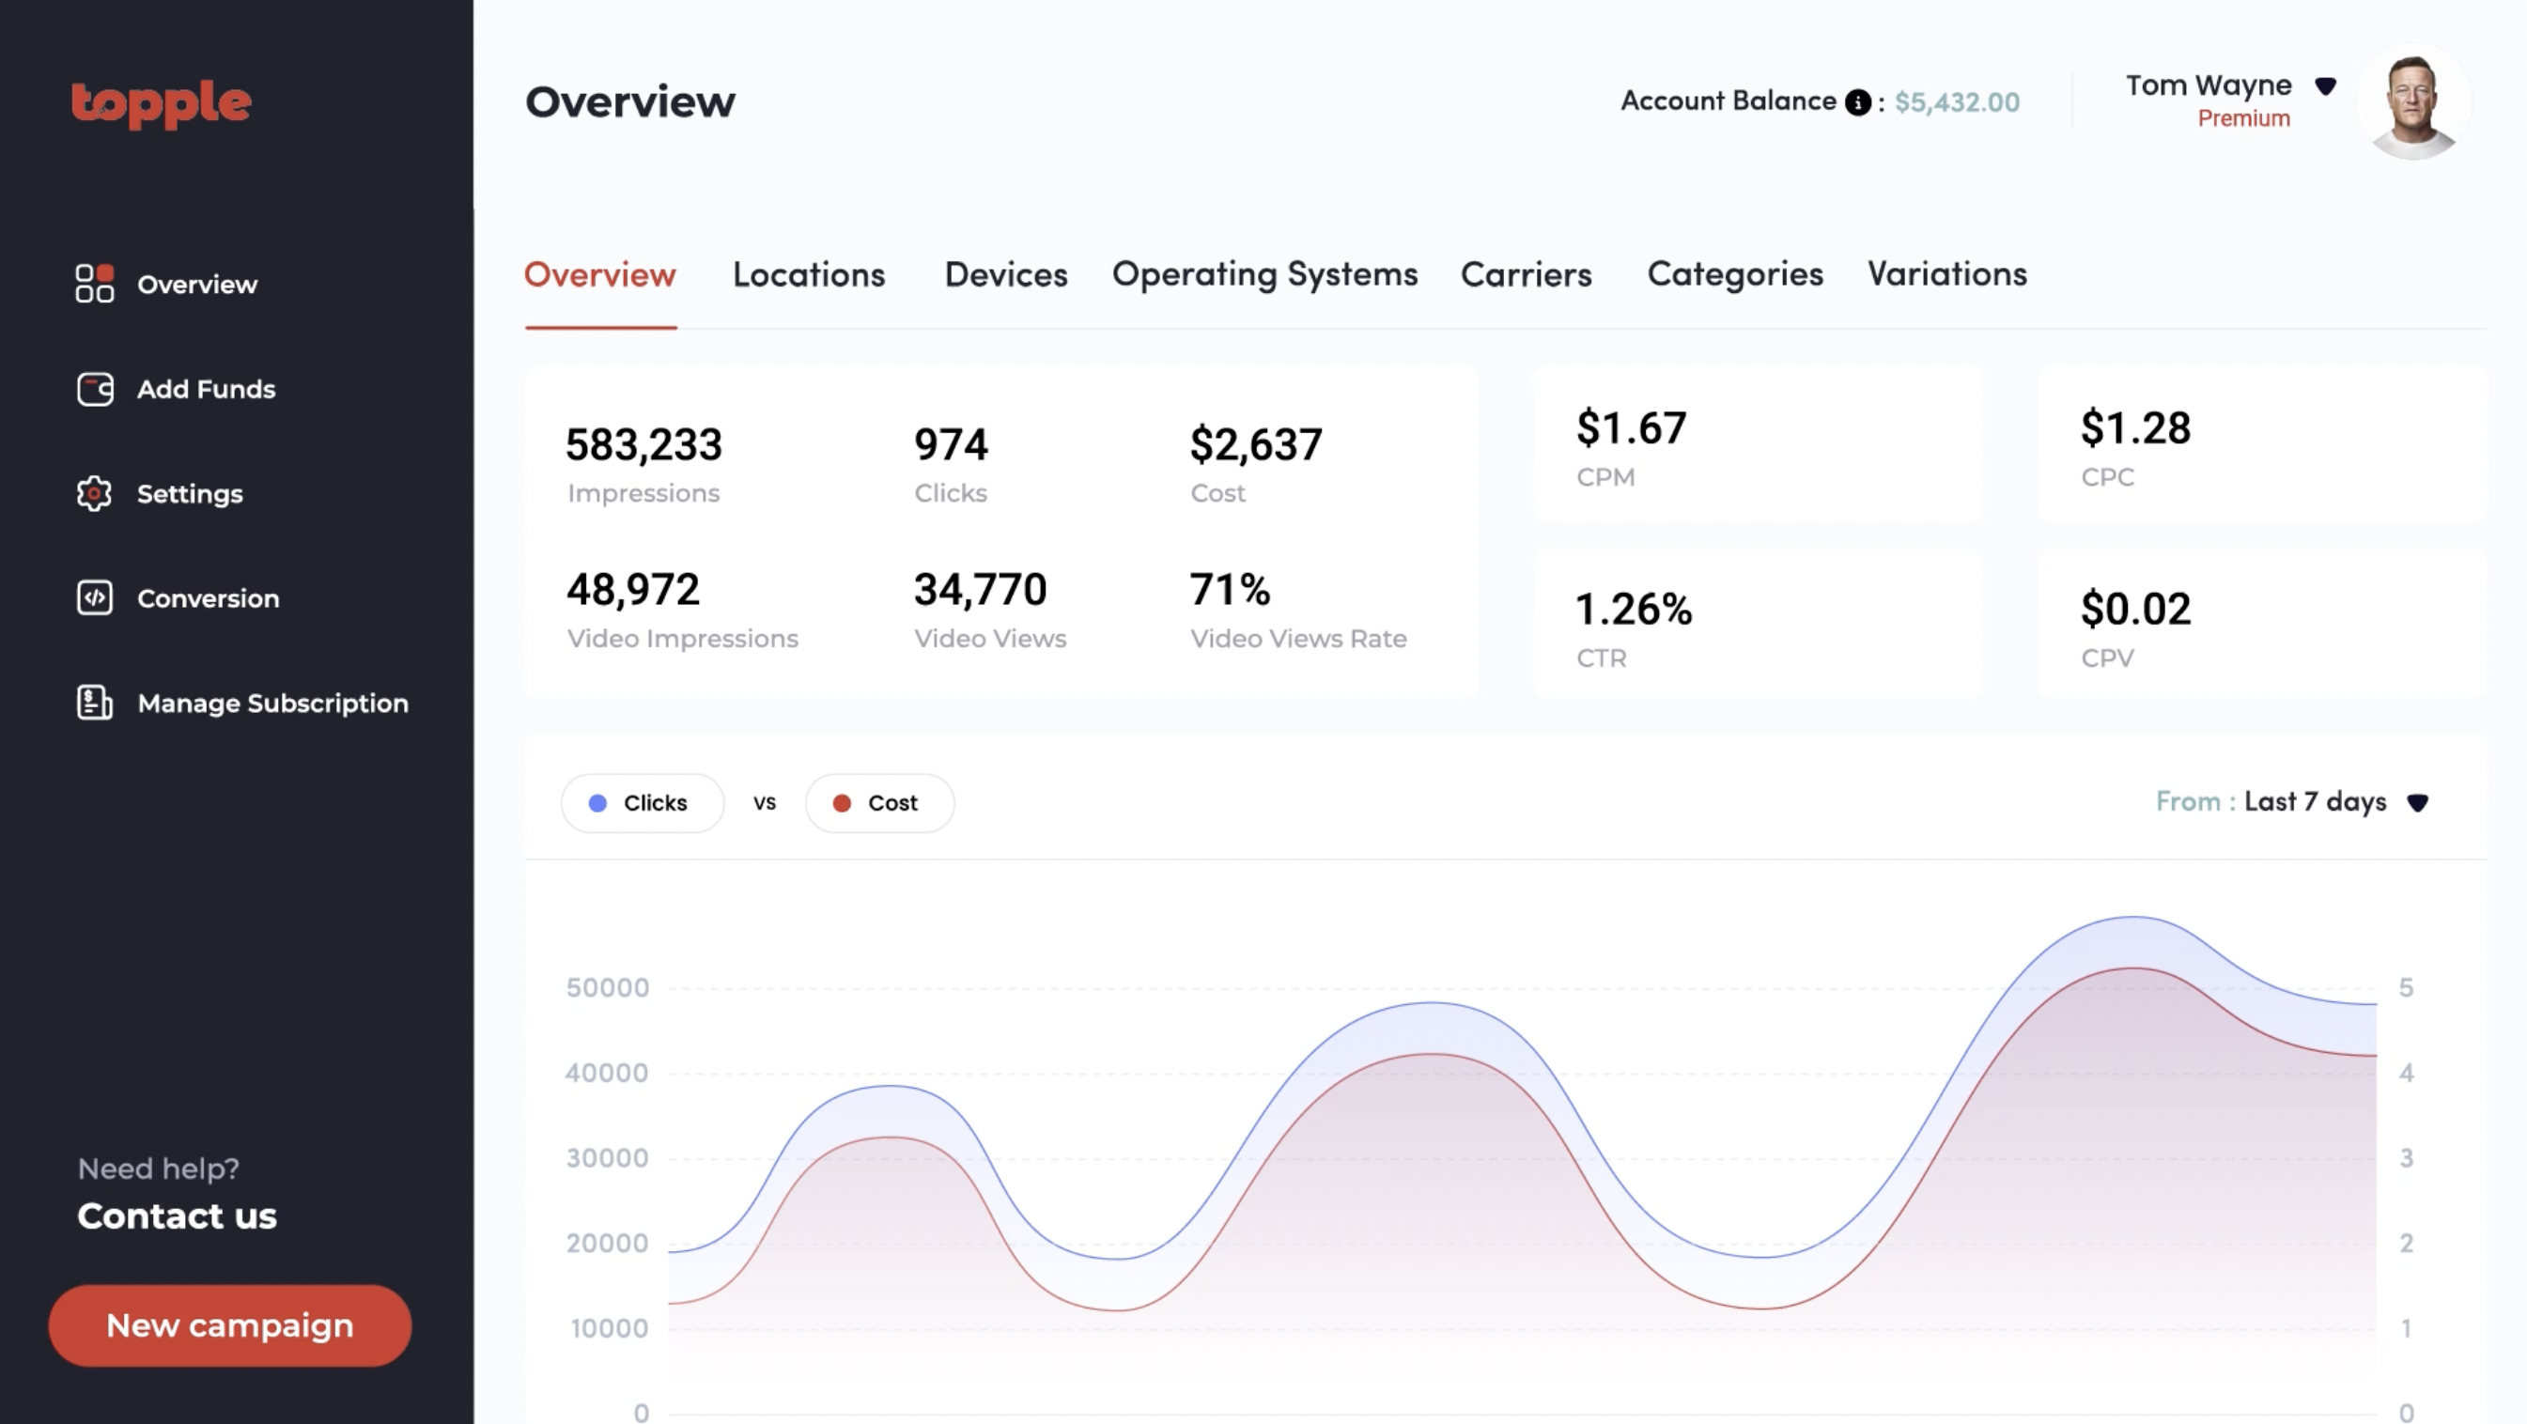Switch to the Locations tab
The image size is (2527, 1424).
pos(808,274)
